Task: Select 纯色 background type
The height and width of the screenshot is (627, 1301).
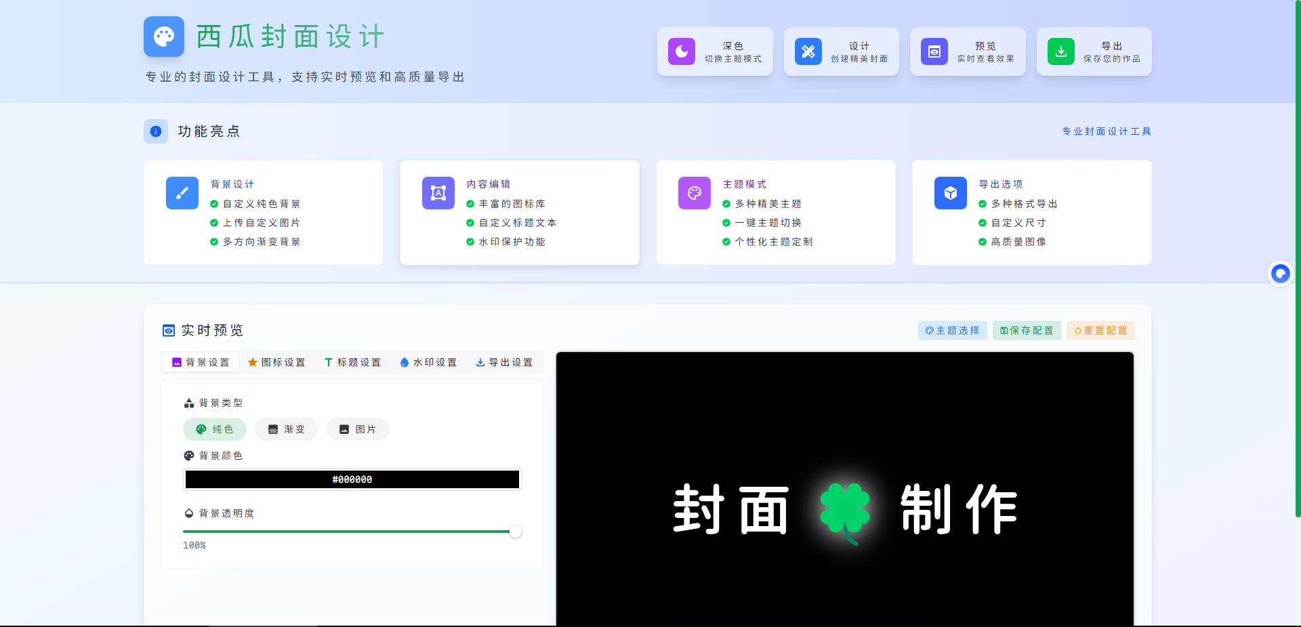Action: pyautogui.click(x=215, y=429)
